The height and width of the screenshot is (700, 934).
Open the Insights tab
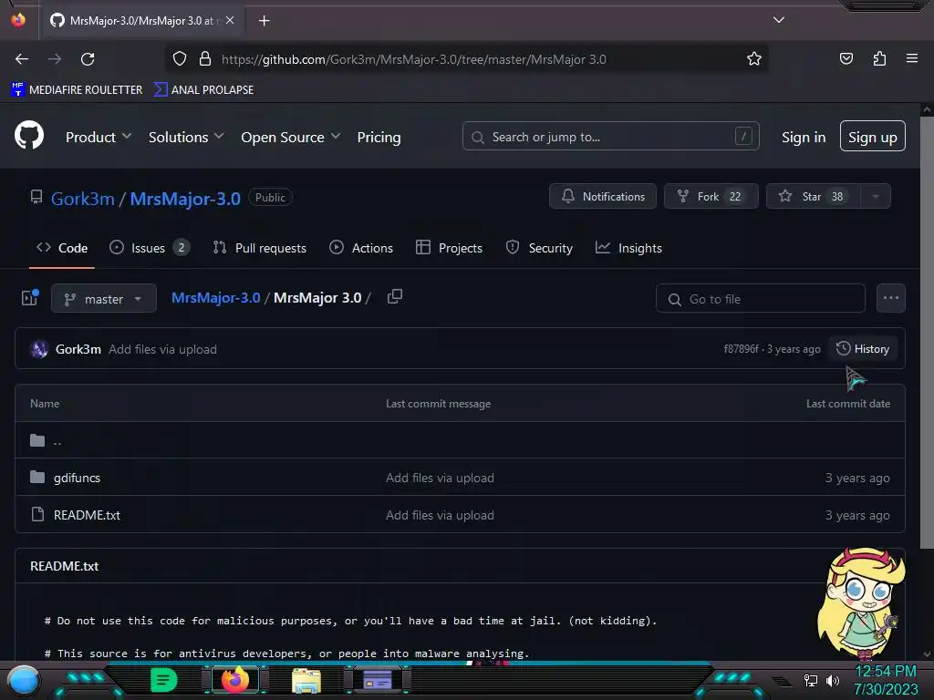coord(629,248)
